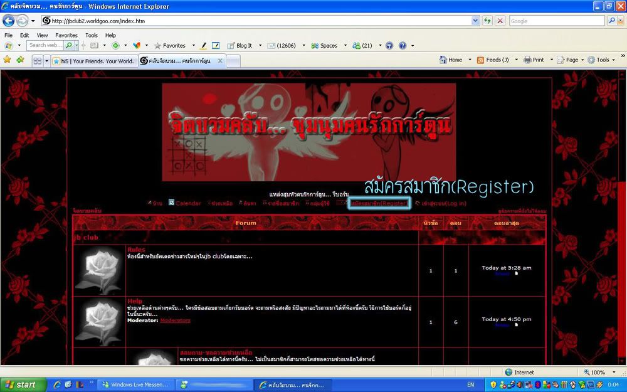This screenshot has width=627, height=392.
Task: Open the View menu
Action: [x=42, y=34]
